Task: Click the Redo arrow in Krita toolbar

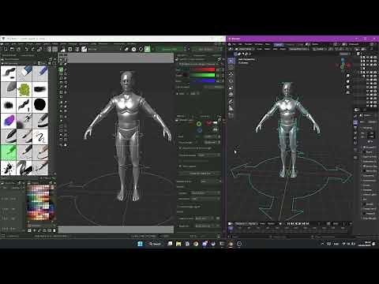Action: pos(33,49)
